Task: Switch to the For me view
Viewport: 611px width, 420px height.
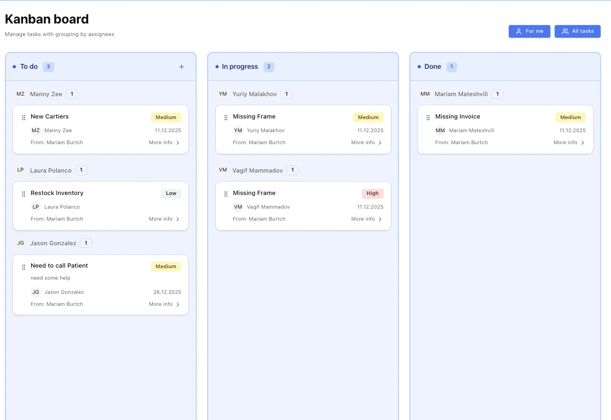Action: [x=529, y=31]
